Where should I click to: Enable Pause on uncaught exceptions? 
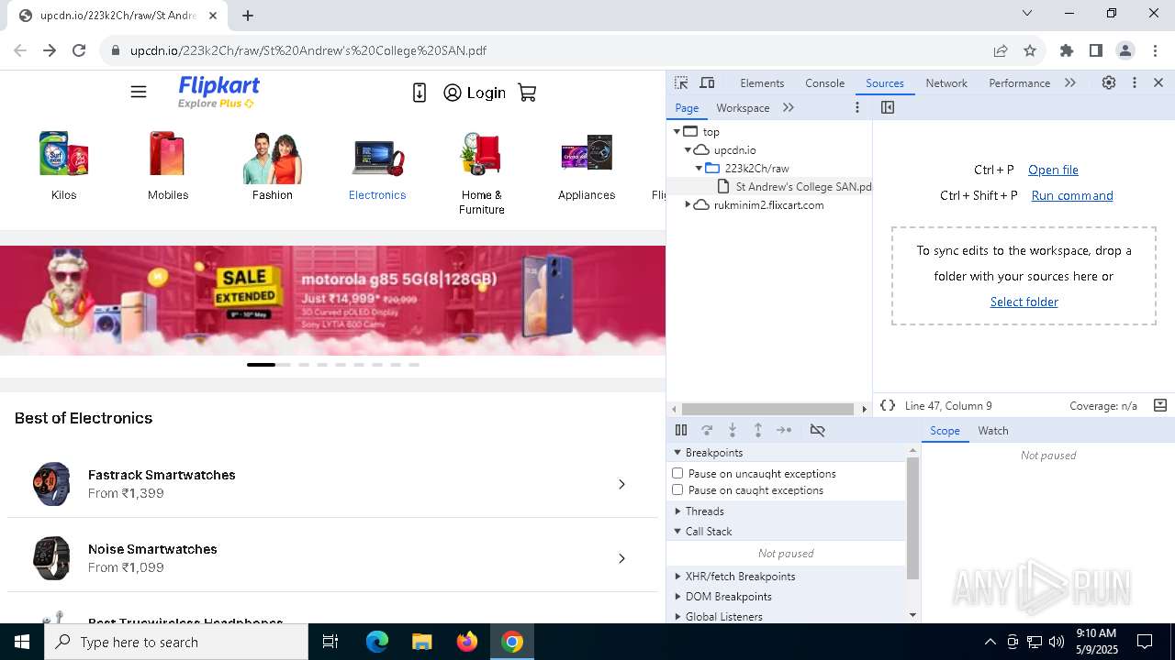[677, 473]
